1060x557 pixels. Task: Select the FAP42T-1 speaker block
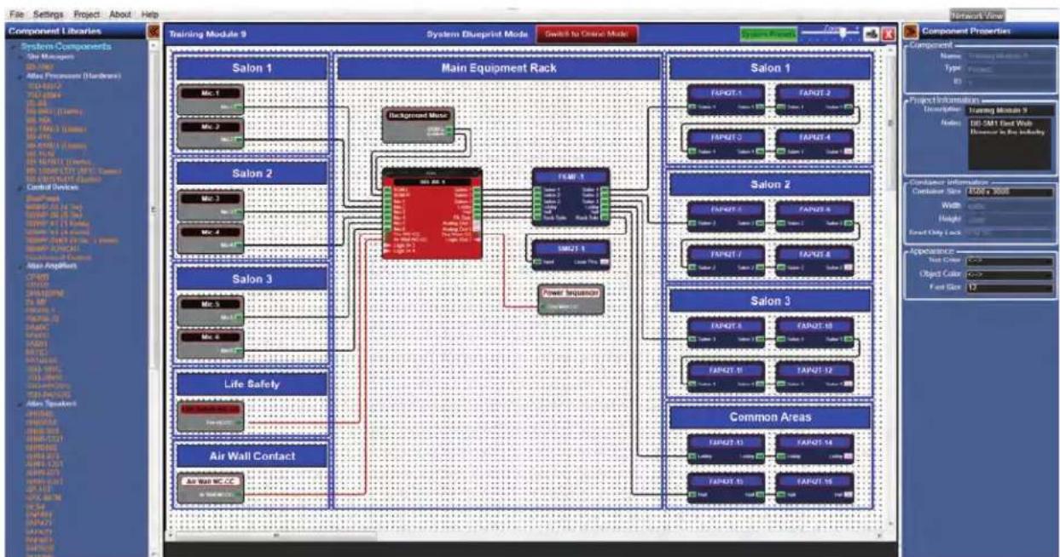tap(727, 99)
